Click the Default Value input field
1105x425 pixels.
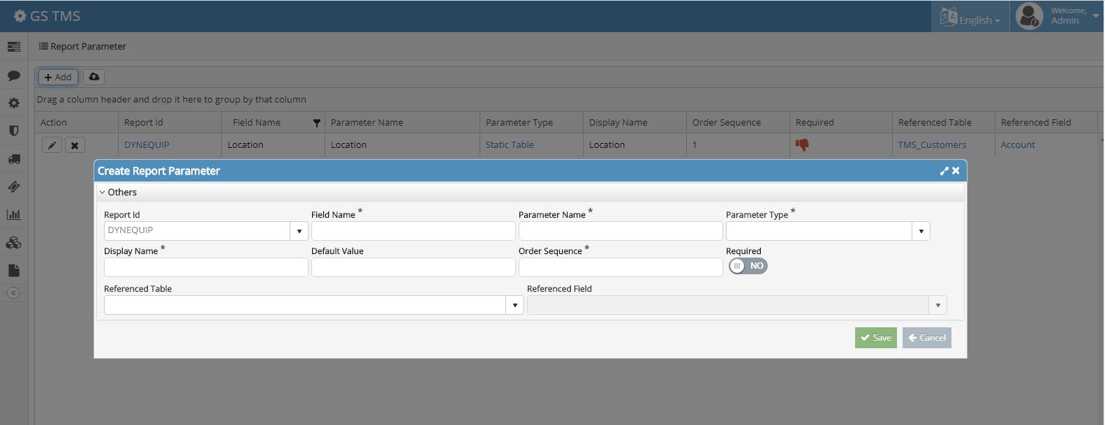pos(413,267)
